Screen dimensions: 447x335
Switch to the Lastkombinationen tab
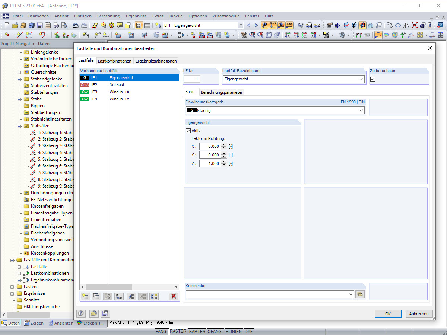point(115,61)
